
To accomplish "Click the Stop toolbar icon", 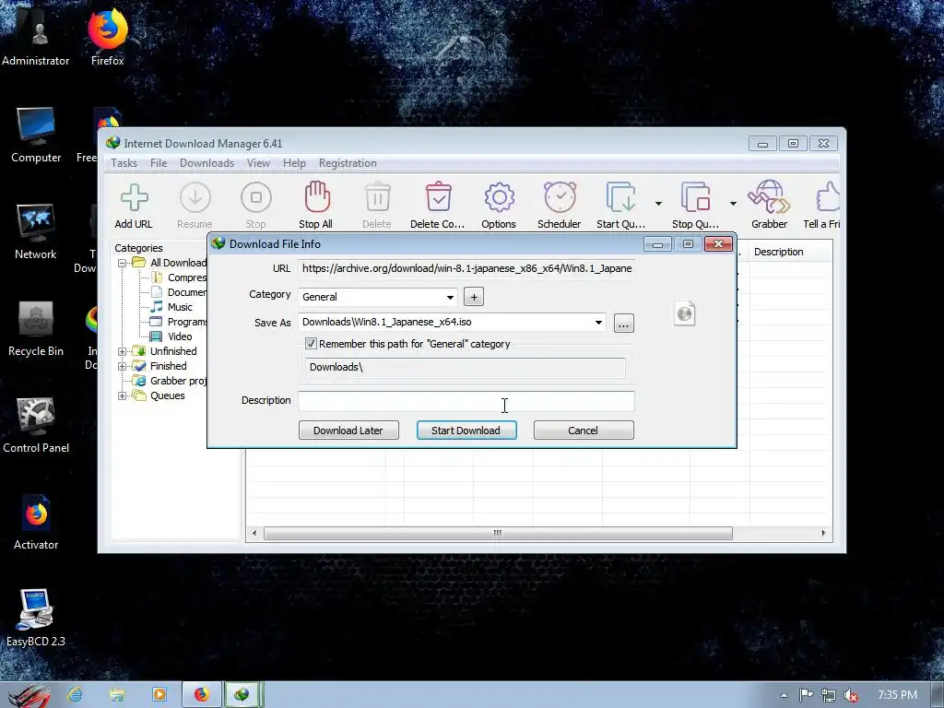I will [x=256, y=197].
